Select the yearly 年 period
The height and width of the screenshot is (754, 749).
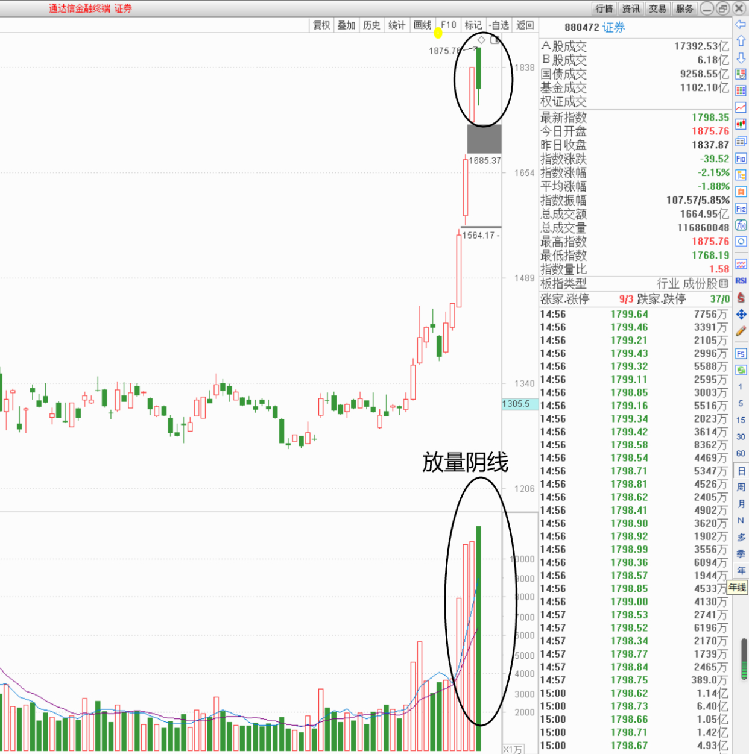coord(741,570)
